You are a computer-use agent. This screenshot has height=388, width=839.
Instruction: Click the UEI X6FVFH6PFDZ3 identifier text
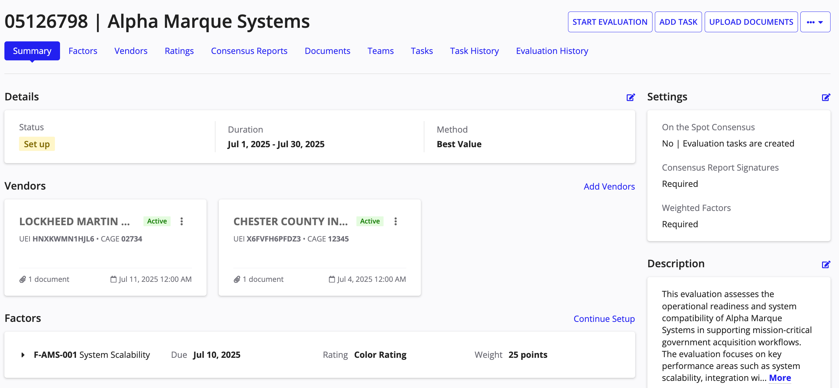[267, 239]
